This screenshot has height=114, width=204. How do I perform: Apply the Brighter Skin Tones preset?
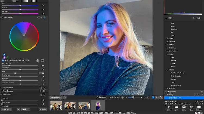[177, 73]
